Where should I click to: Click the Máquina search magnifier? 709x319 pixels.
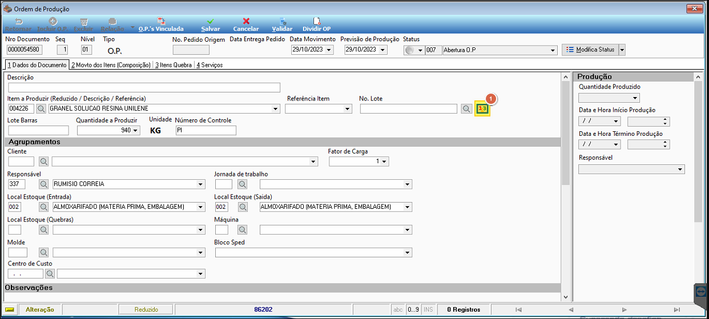pos(243,230)
